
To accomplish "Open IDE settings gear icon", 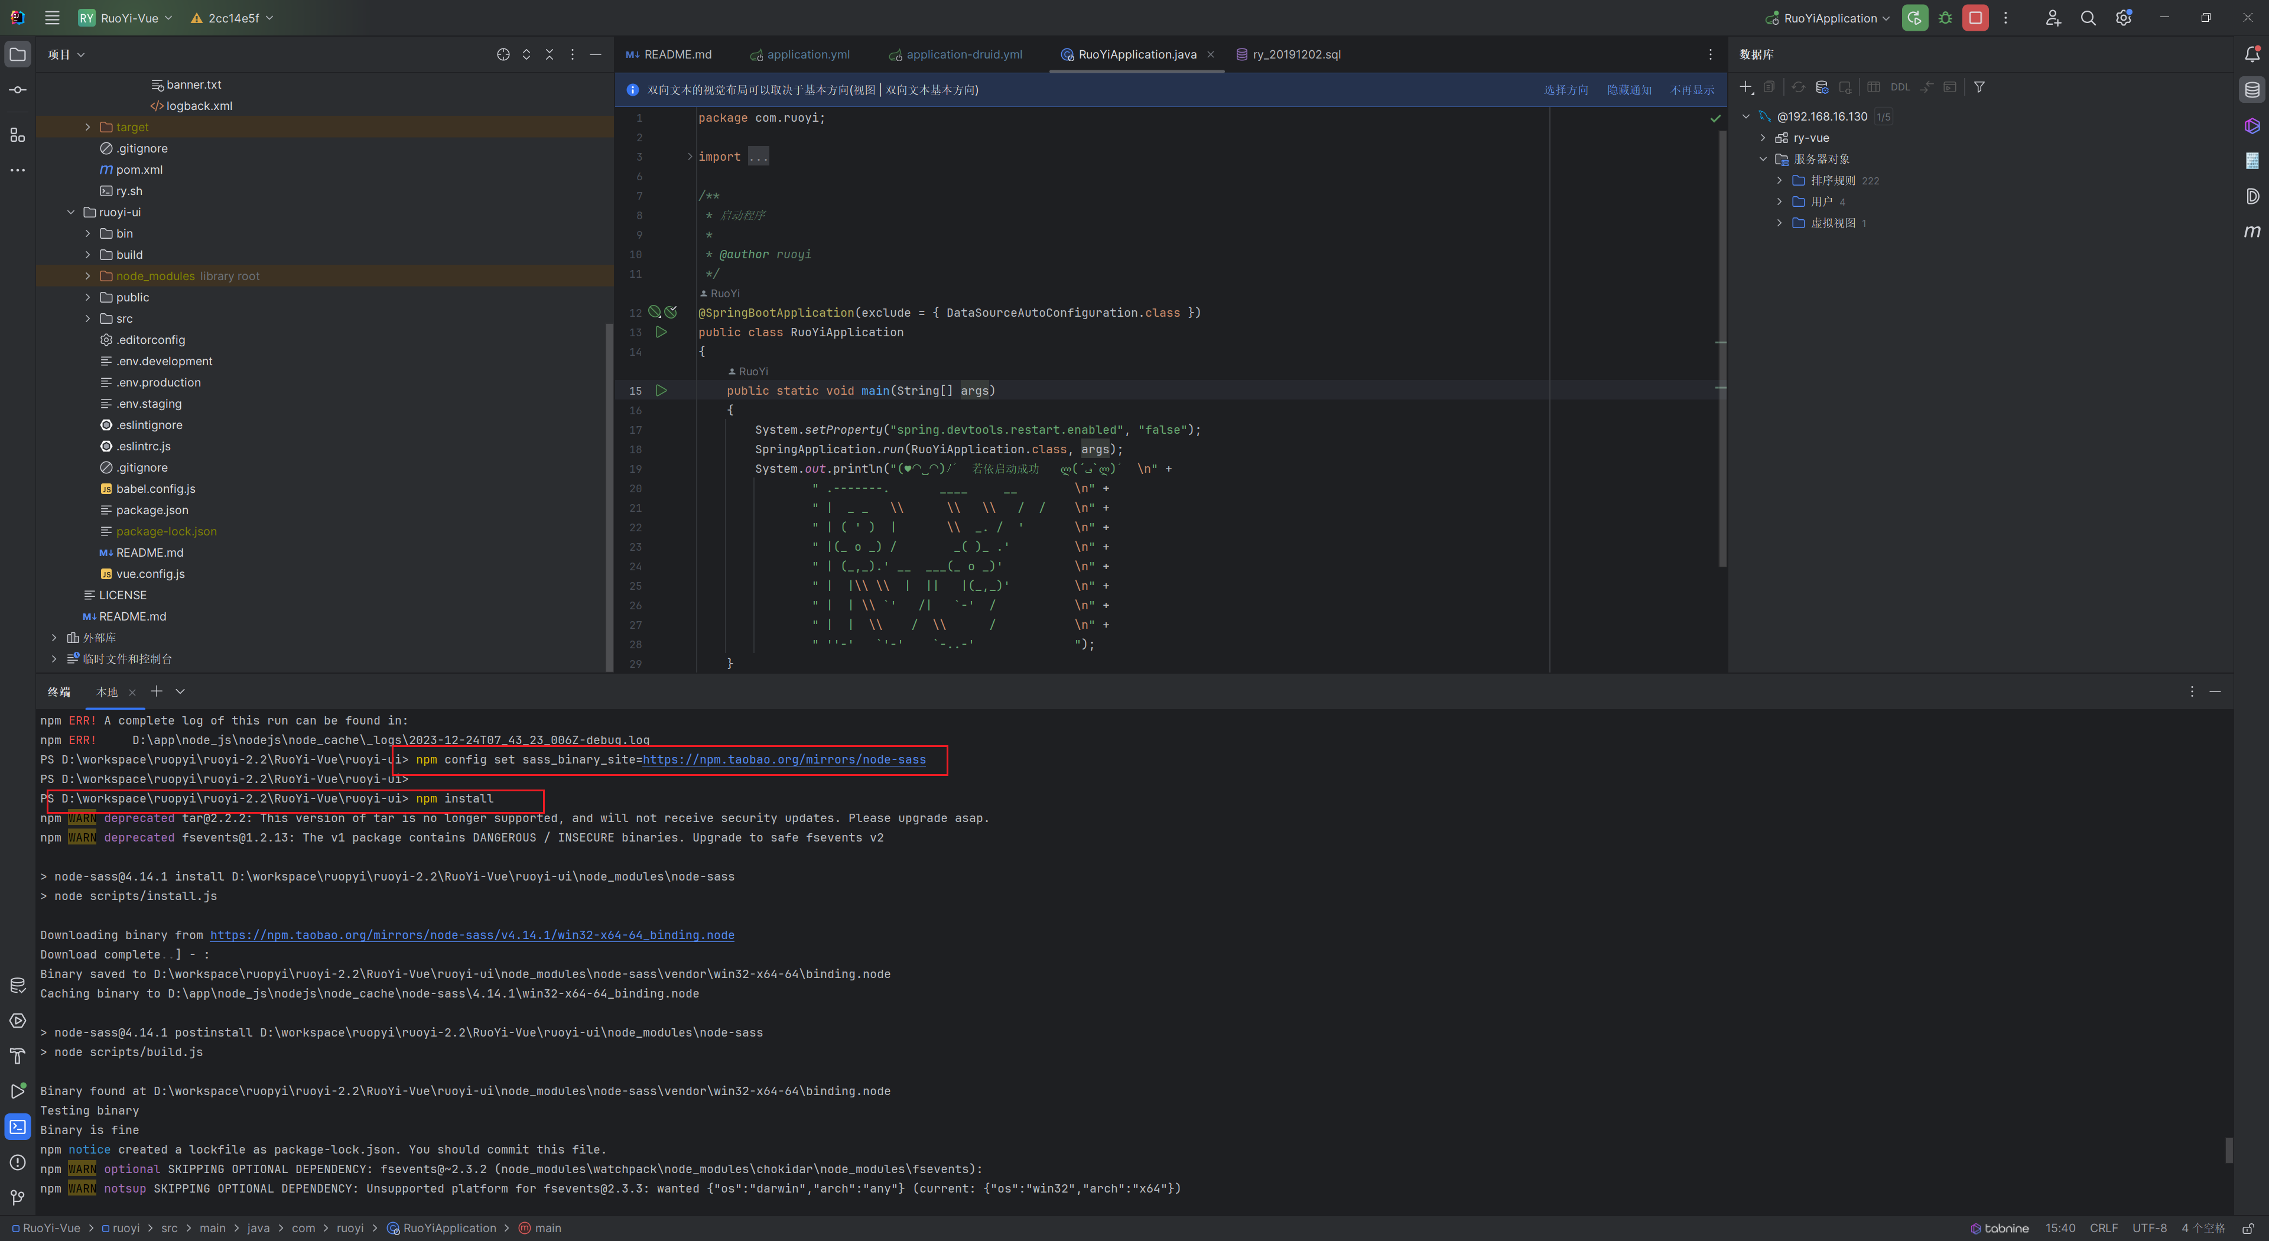I will click(2124, 18).
